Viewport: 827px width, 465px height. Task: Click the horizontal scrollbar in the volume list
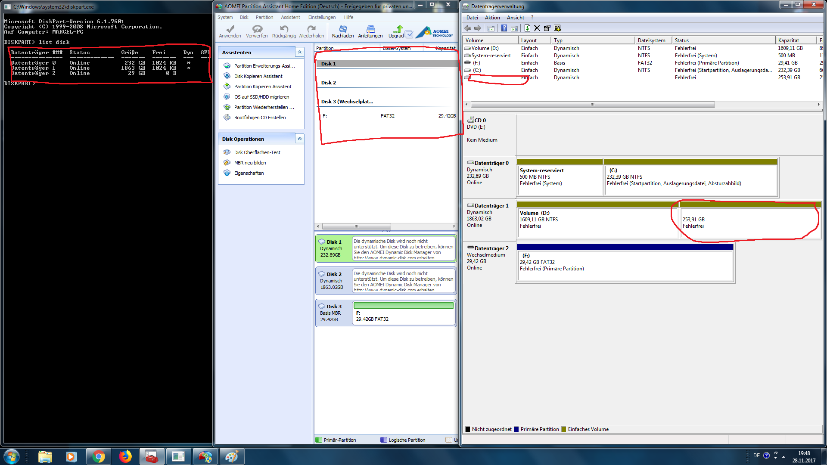point(592,105)
